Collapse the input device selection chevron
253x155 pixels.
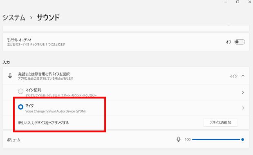pos(243,76)
